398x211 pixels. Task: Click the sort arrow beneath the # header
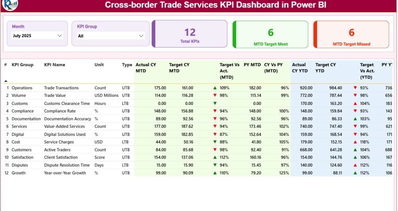pos(6,81)
